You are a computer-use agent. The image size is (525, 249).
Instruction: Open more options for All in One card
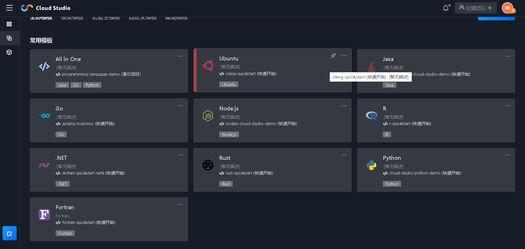pos(181,56)
